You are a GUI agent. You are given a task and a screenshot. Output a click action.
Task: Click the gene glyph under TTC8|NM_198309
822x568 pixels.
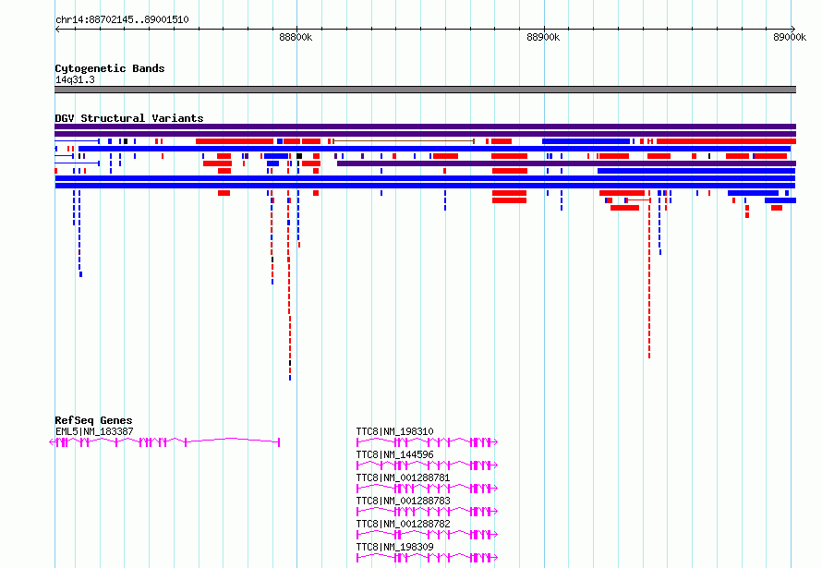[x=427, y=558]
